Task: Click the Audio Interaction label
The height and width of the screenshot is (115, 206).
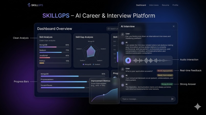Action: 189,60
